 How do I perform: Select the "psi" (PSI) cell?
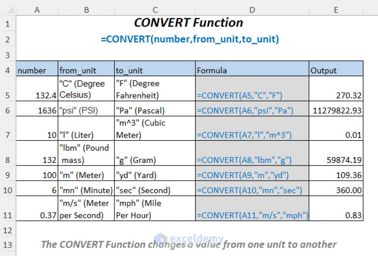(x=86, y=109)
